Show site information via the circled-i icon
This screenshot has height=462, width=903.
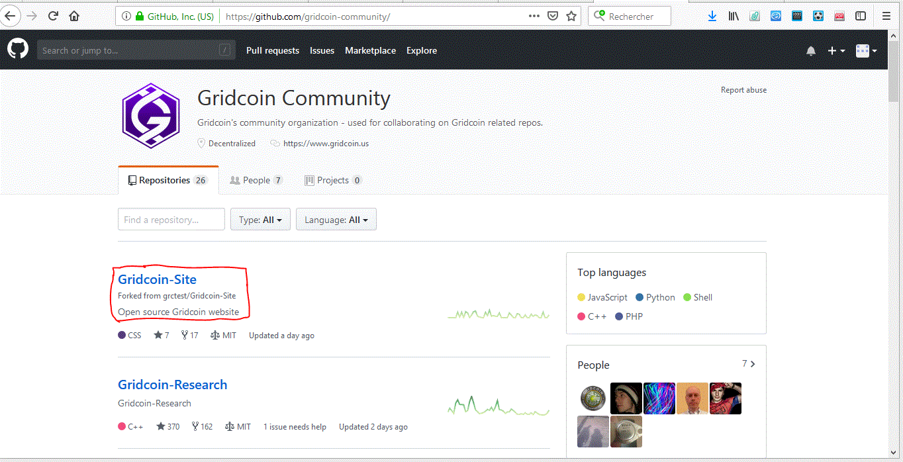click(x=126, y=17)
